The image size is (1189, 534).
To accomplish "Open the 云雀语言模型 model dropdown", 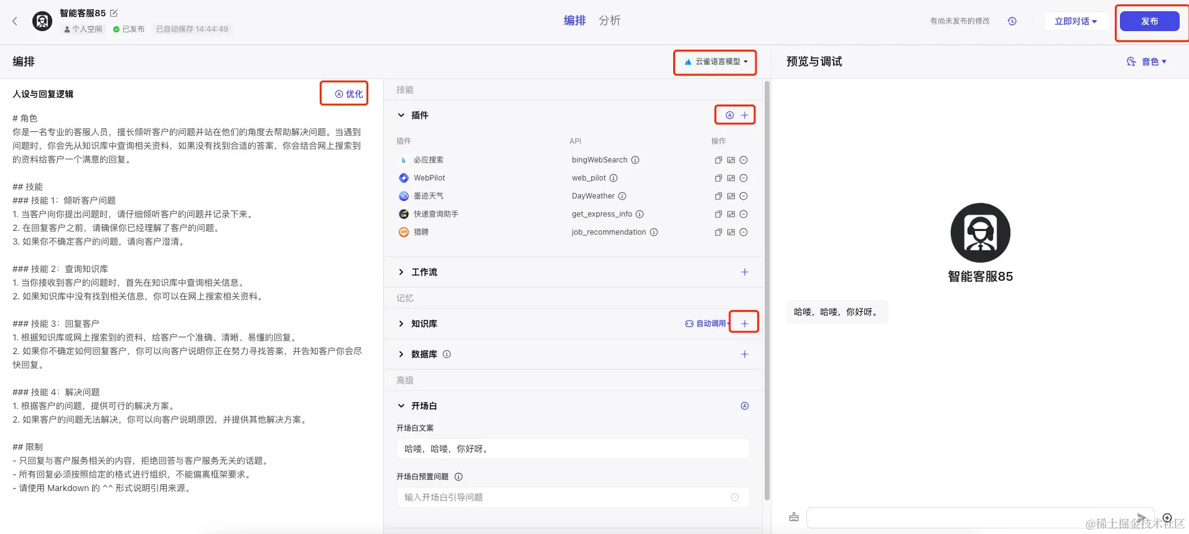I will 716,62.
